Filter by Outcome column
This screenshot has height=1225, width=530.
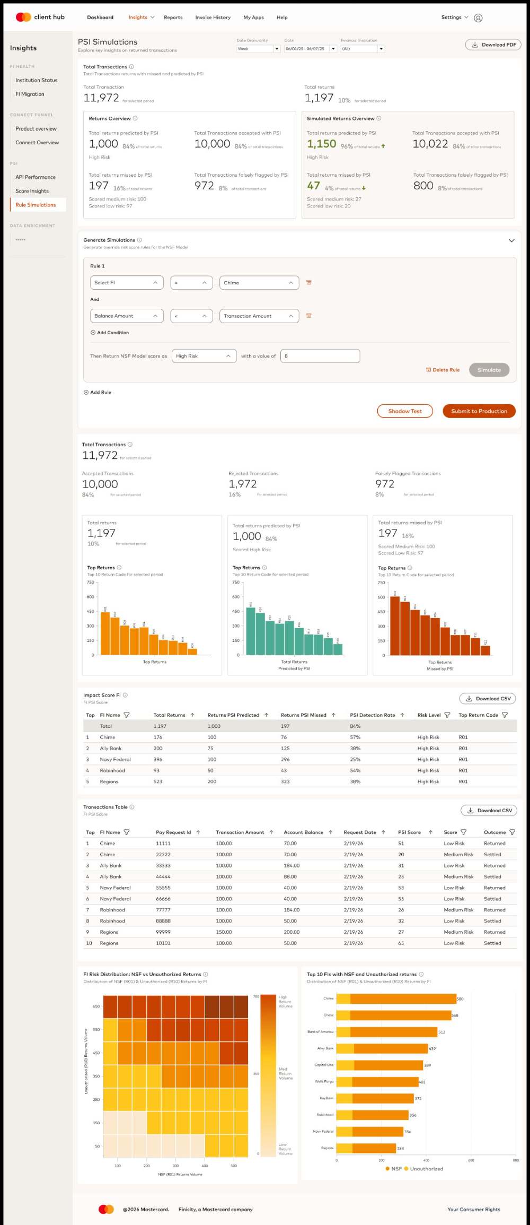point(513,832)
